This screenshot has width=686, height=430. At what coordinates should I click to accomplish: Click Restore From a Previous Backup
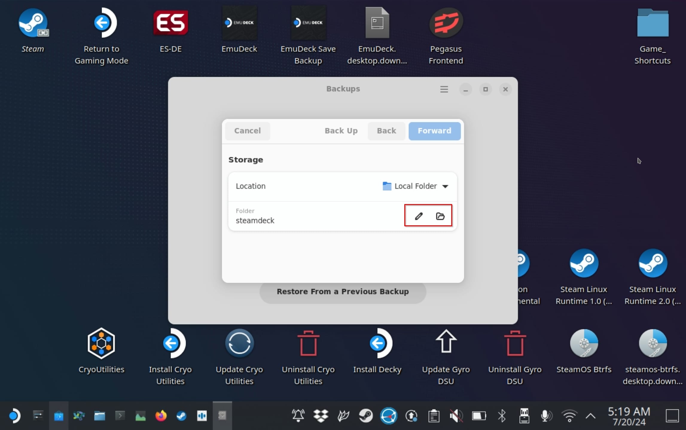tap(342, 291)
